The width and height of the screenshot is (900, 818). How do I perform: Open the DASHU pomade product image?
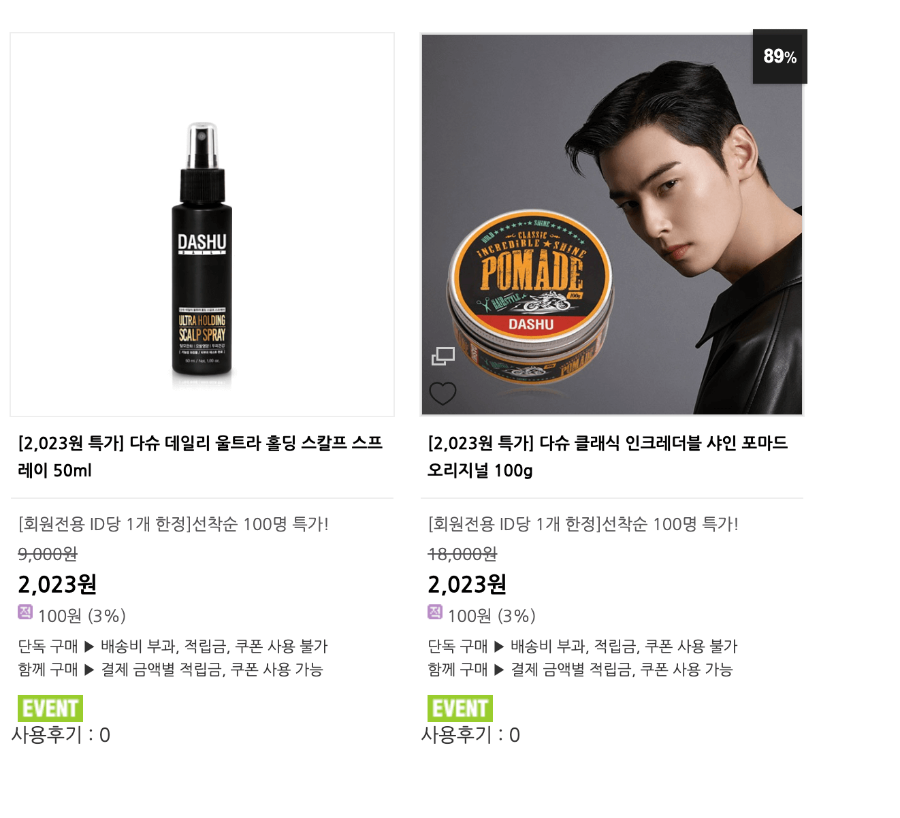pos(612,225)
